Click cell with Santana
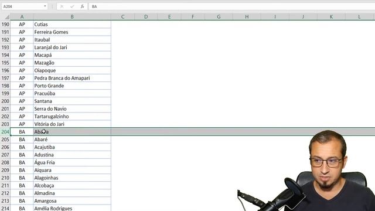The height and width of the screenshot is (211, 375). [x=72, y=101]
